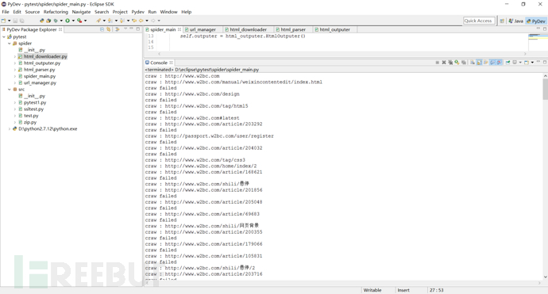Click the Debug bug icon
The width and height of the screenshot is (548, 294).
click(56, 21)
